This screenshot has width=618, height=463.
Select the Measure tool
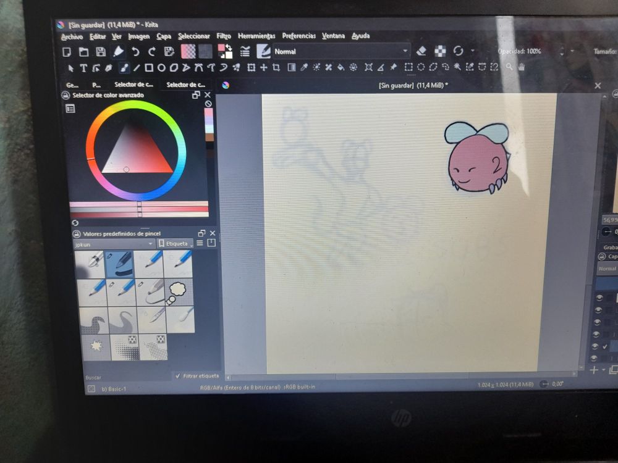coord(381,67)
